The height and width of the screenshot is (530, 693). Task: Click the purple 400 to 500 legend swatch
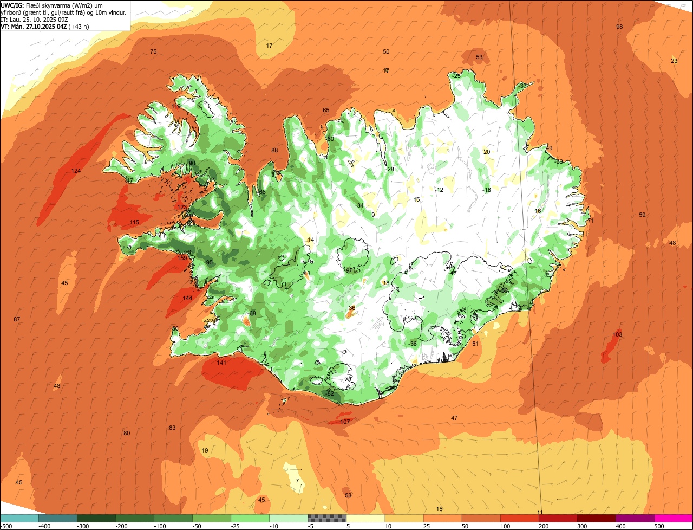(635, 518)
